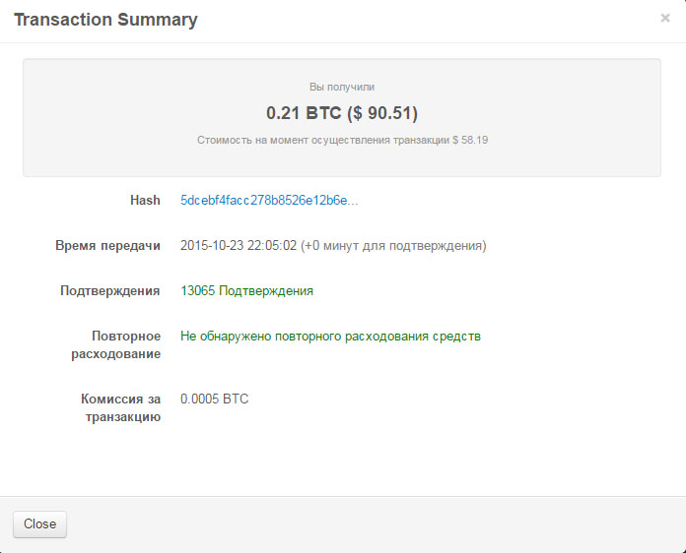Viewport: 686px width, 553px height.
Task: Click the green "13065 Подтверждения" status
Action: (x=246, y=291)
